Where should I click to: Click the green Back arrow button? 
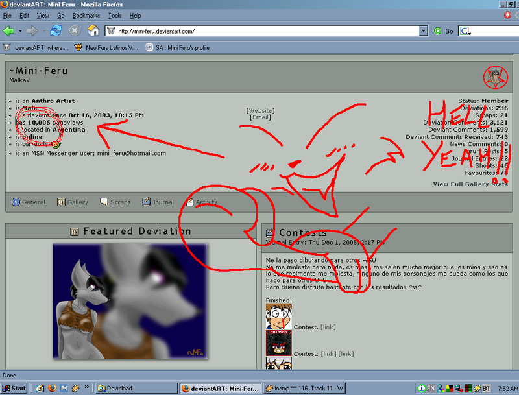click(x=8, y=31)
